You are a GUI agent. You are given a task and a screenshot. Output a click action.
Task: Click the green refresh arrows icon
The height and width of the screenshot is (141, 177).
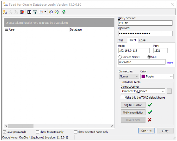(x=64, y=12)
